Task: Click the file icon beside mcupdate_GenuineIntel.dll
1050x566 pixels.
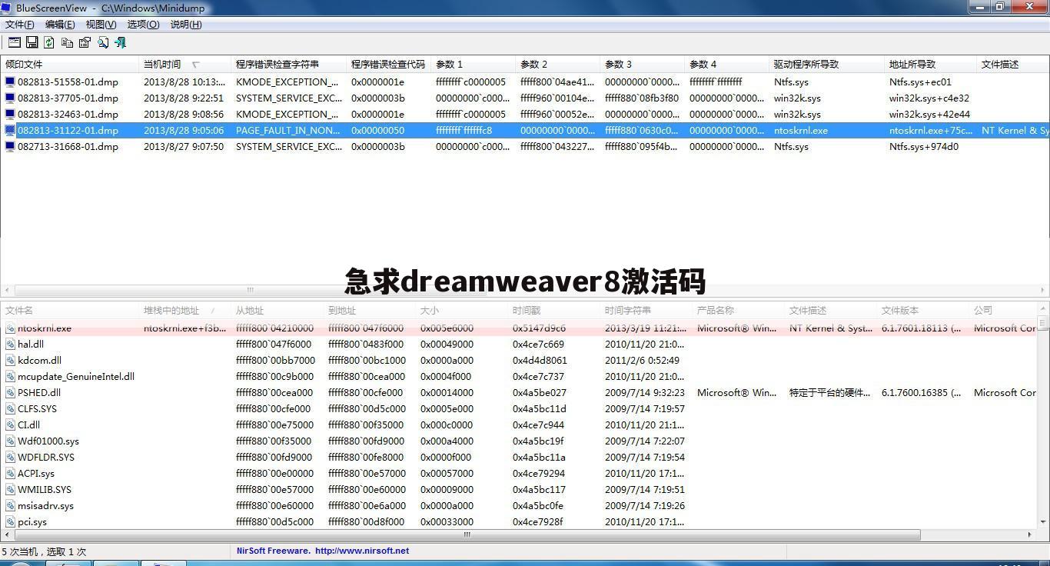Action: [x=10, y=376]
